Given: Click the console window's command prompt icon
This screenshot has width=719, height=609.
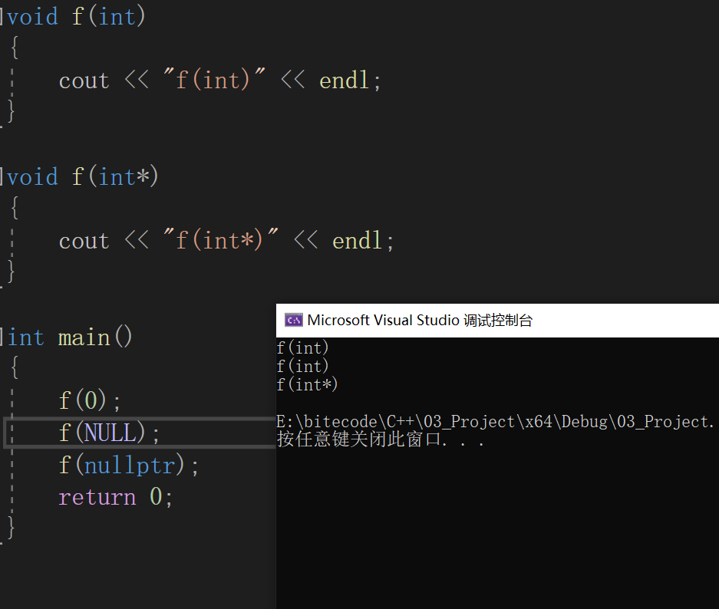Looking at the screenshot, I should 292,320.
